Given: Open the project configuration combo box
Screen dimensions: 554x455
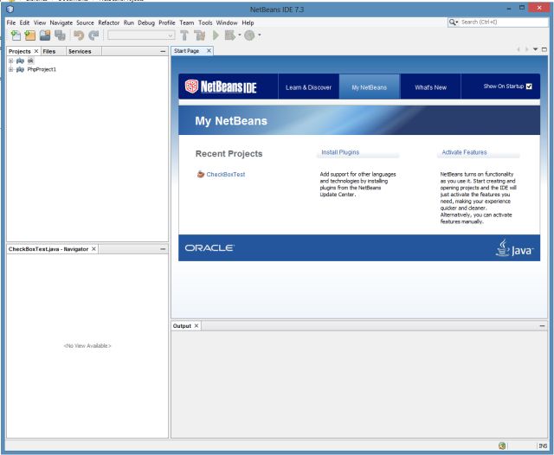Looking at the screenshot, I should click(141, 35).
